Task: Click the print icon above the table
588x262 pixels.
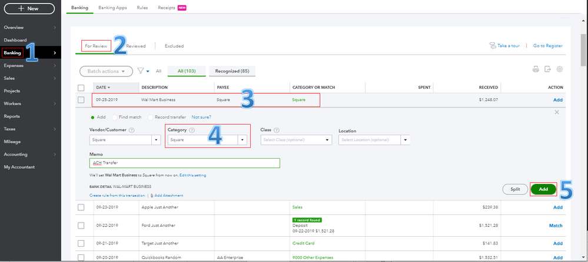Action: (x=536, y=69)
